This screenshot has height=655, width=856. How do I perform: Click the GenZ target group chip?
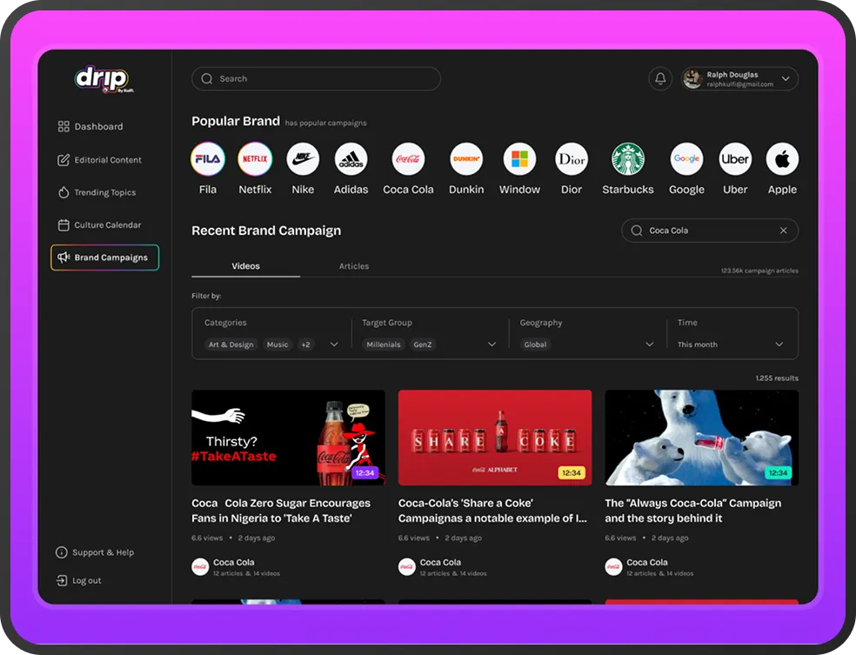[x=423, y=344]
